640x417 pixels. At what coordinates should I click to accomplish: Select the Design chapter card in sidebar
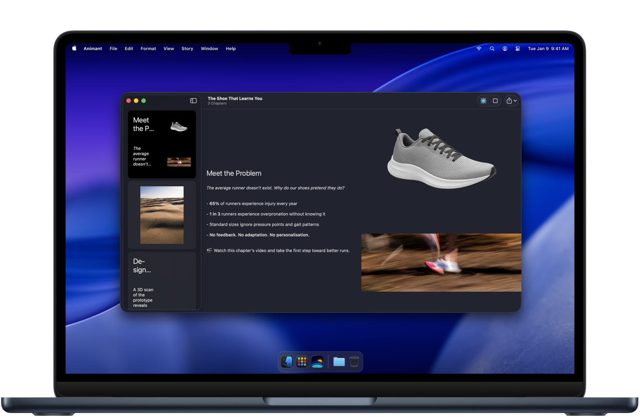161,281
